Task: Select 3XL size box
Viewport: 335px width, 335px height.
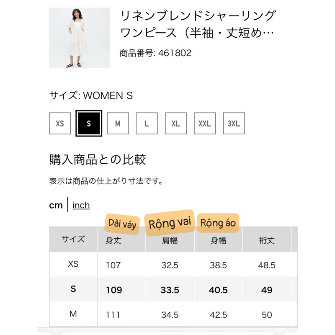Action: 234,124
